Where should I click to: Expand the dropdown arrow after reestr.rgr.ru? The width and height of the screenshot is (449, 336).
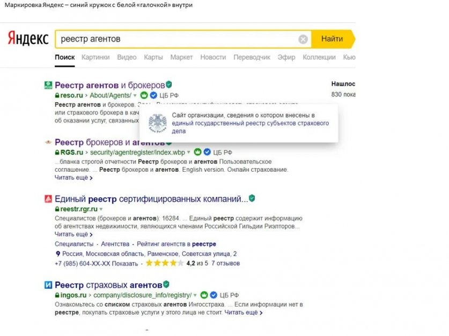coord(101,209)
